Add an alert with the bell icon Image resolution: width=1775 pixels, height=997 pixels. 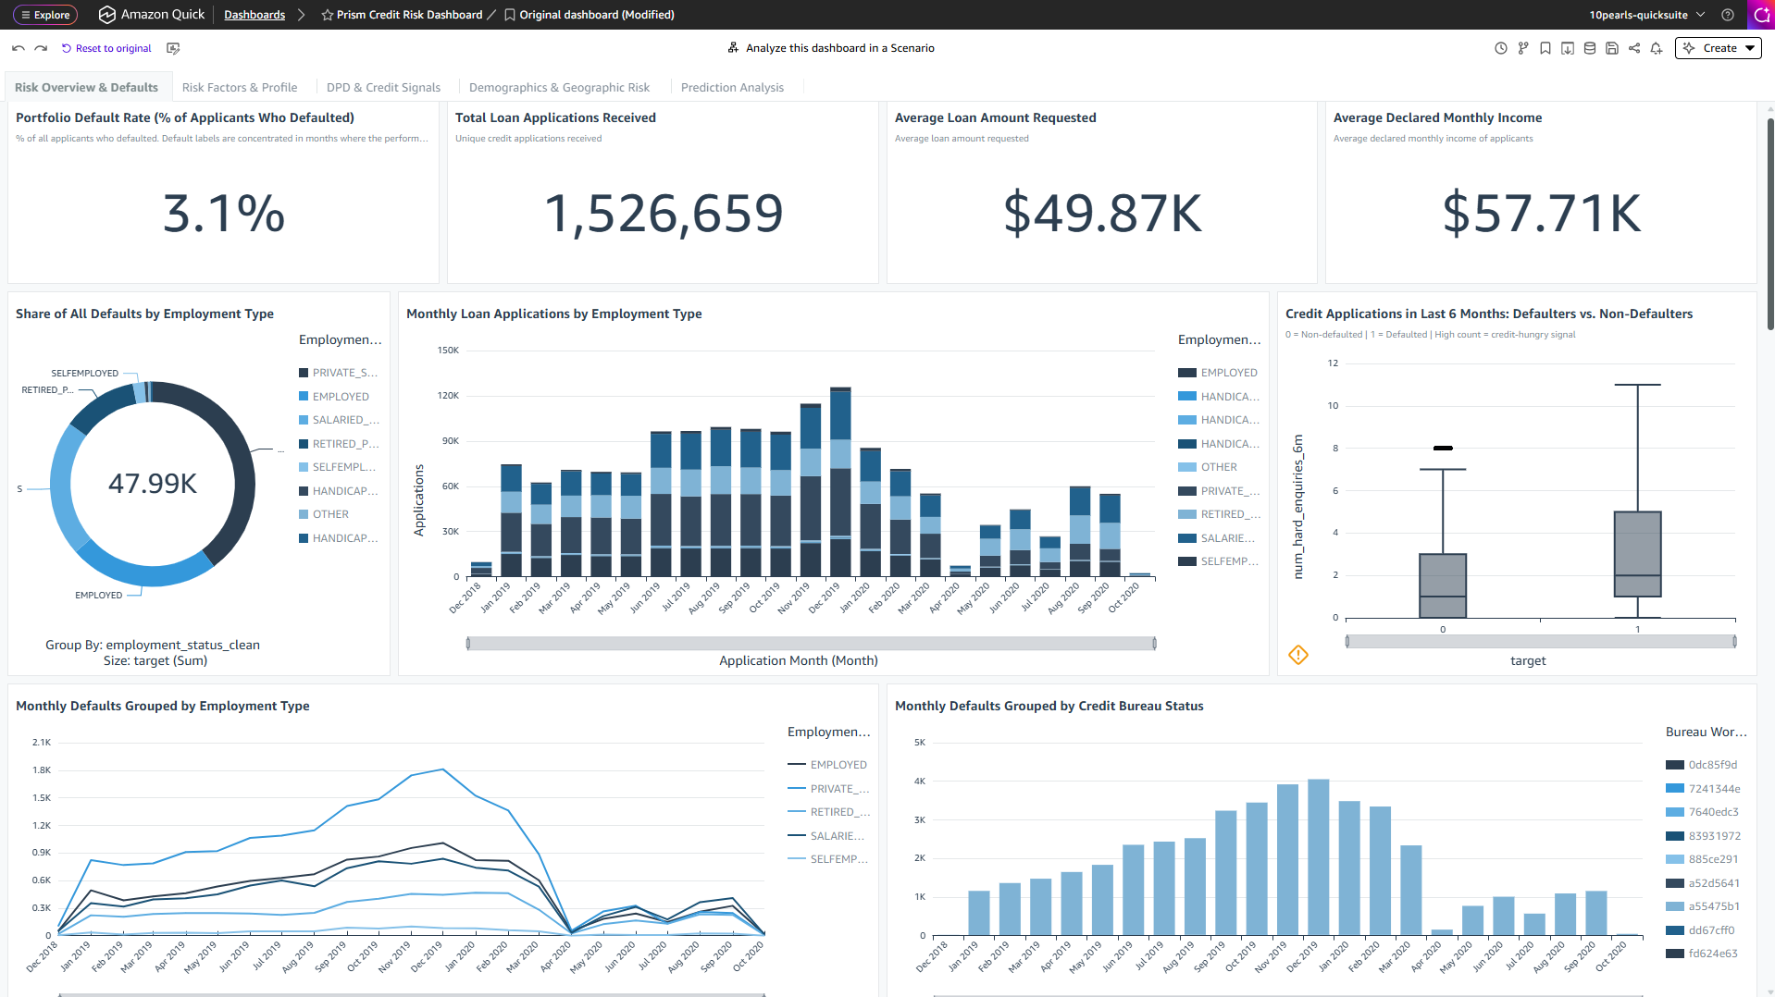point(1657,48)
